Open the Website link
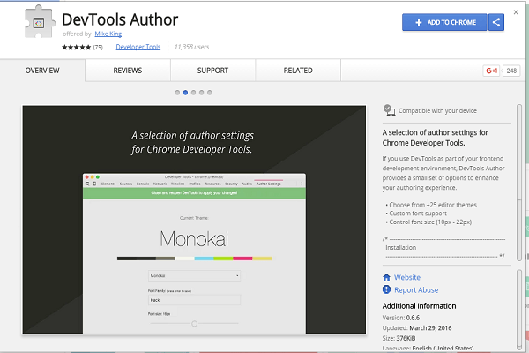 407,277
